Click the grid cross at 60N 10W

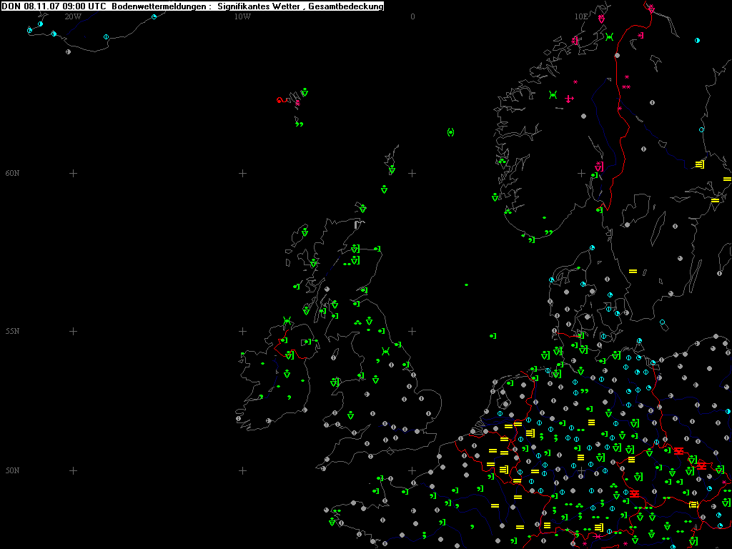(242, 174)
